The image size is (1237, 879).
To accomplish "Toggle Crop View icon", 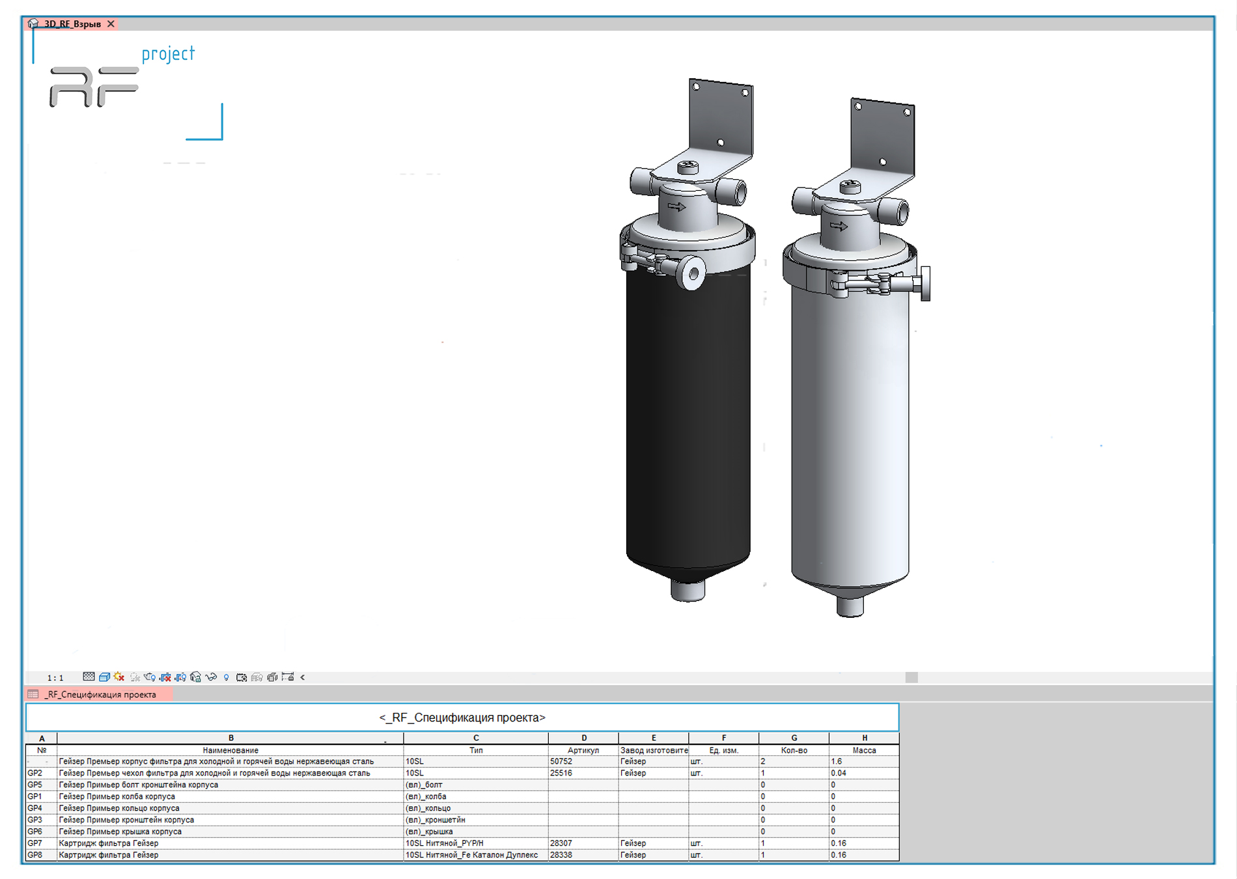I will click(165, 677).
